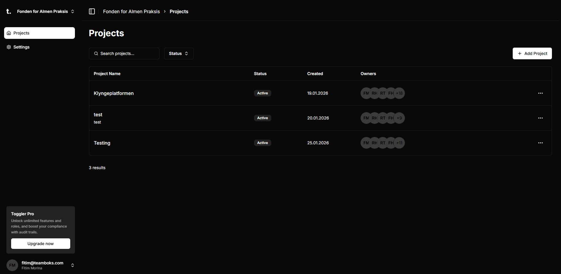Click the +18 owners avatar on Klyngeplatformen
Image resolution: width=561 pixels, height=274 pixels.
tap(399, 93)
